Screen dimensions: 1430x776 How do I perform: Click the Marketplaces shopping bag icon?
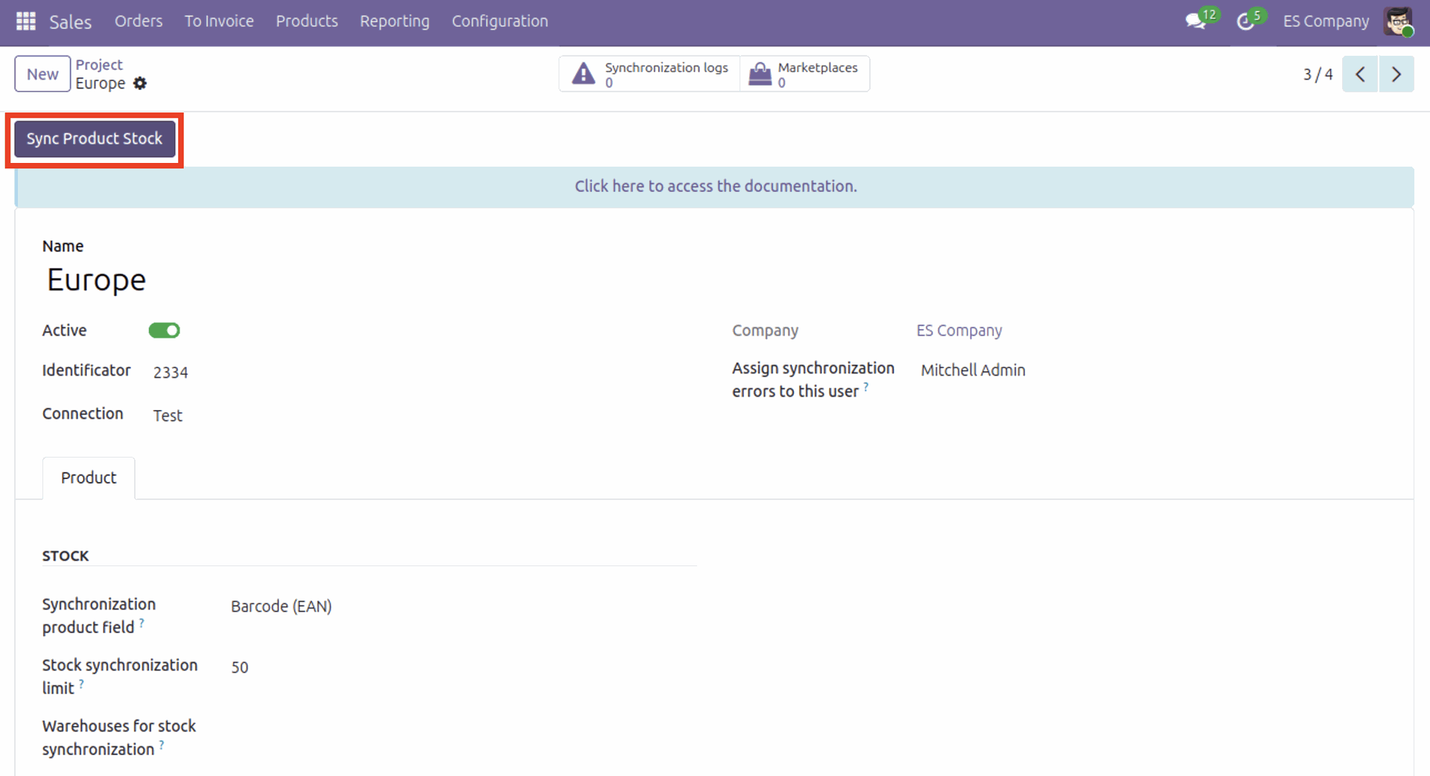click(x=760, y=74)
